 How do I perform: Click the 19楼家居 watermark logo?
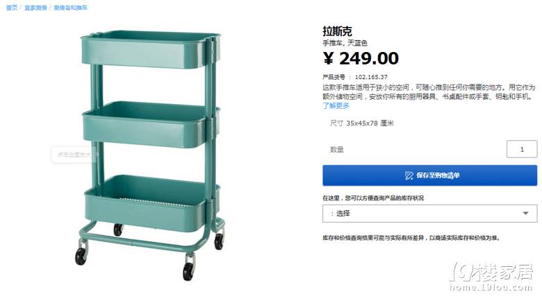[x=491, y=272]
